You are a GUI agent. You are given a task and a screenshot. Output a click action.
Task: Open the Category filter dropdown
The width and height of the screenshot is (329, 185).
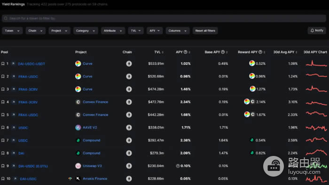pos(86,31)
